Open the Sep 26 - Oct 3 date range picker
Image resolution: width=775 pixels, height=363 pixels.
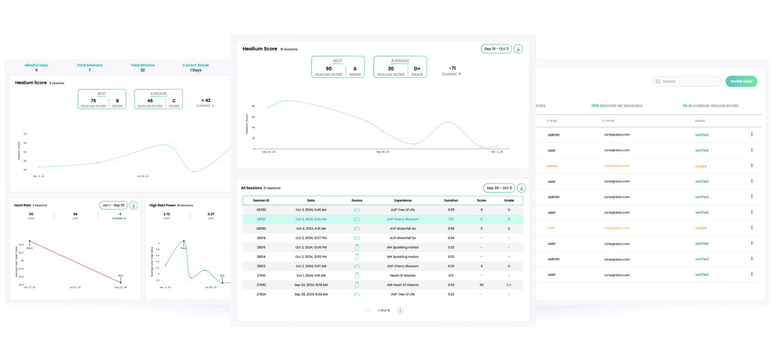tap(499, 188)
